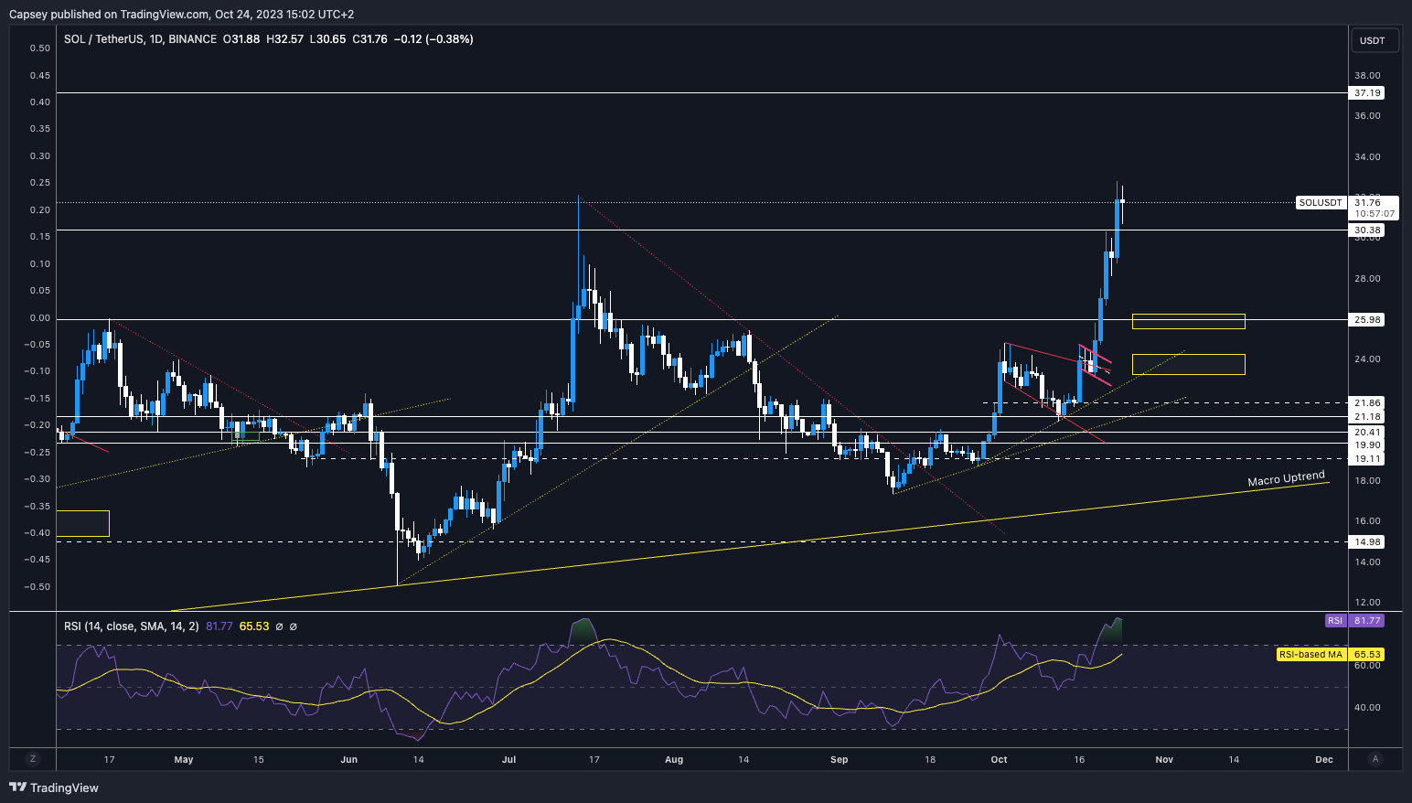Click the SOLUSDT symbol price label
This screenshot has width=1412, height=803.
pos(1321,203)
